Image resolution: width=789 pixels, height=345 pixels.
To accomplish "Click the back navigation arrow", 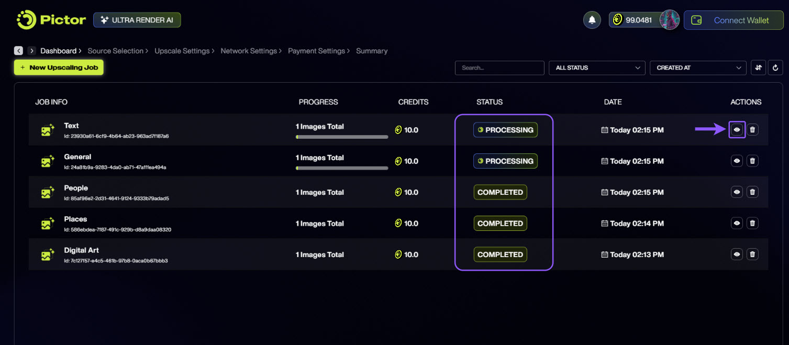I will click(x=18, y=51).
